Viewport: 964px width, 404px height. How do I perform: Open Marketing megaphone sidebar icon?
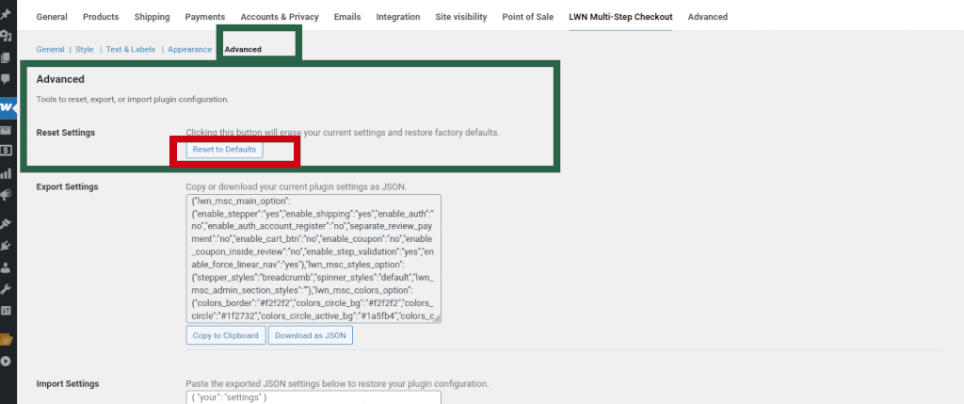(x=7, y=195)
